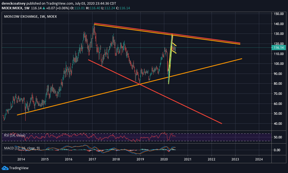Click the high value H:116.40
The width and height of the screenshot is (288, 173).
tap(93, 8)
